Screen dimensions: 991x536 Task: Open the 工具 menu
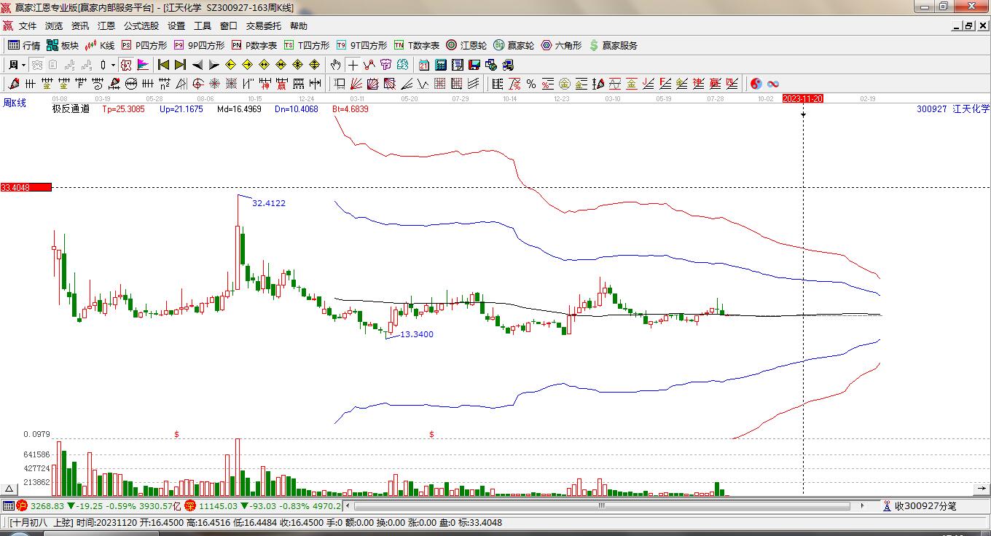click(x=203, y=26)
